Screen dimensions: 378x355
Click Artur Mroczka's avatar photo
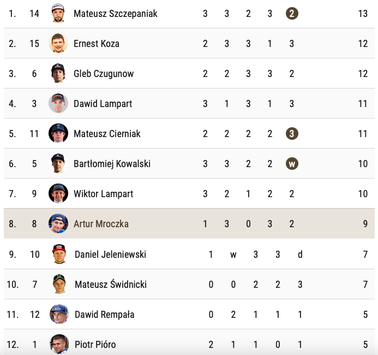click(x=58, y=223)
